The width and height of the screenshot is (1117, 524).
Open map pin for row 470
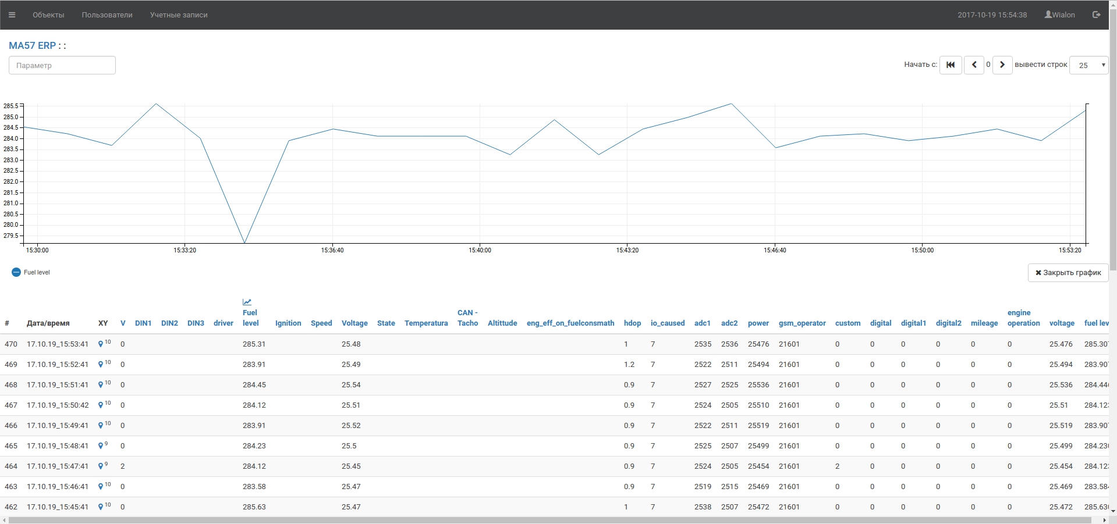pyautogui.click(x=101, y=344)
